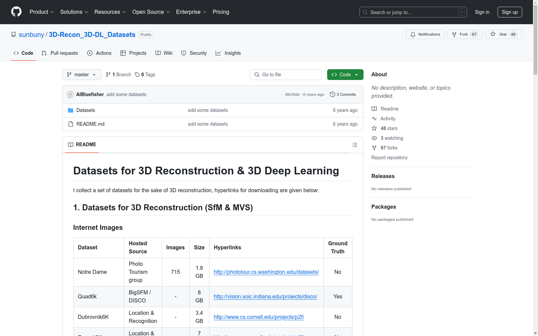Open the Wiki tab
The height and width of the screenshot is (336, 538).
(164, 53)
